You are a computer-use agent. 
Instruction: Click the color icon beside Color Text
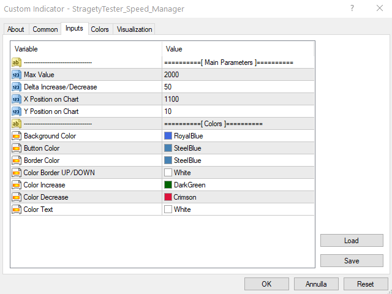click(17, 209)
